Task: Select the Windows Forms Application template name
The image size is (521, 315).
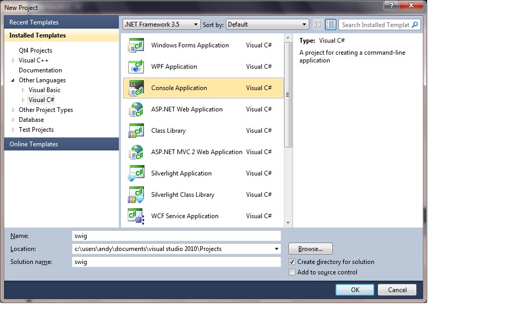Action: [x=190, y=45]
